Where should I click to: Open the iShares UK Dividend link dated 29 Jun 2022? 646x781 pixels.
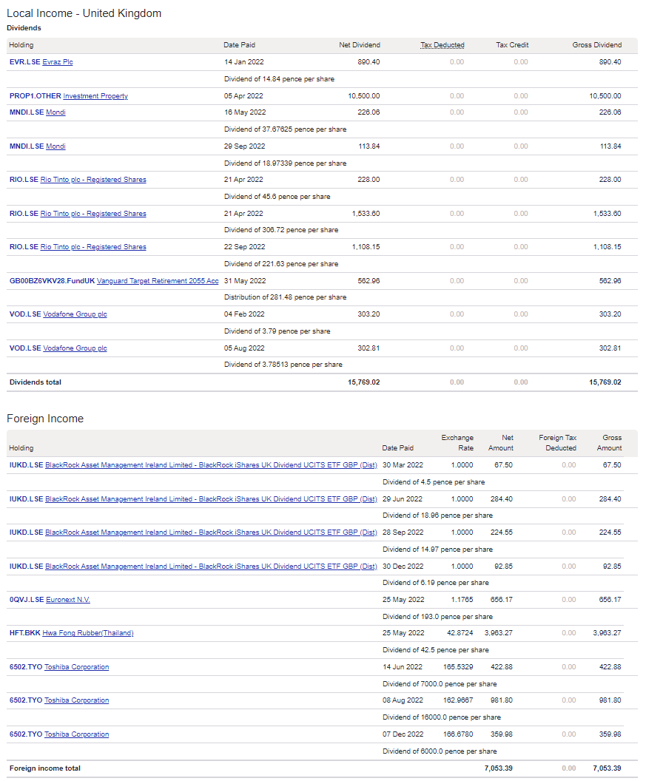211,498
